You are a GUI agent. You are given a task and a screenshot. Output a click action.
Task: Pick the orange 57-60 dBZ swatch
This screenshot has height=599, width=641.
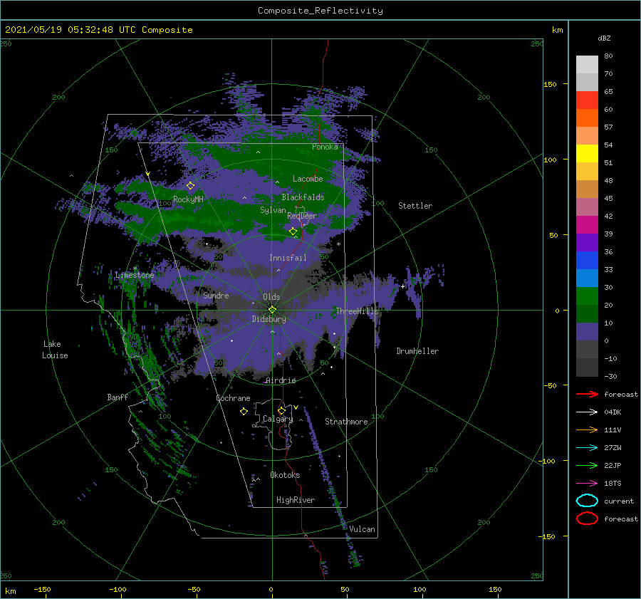pos(587,118)
